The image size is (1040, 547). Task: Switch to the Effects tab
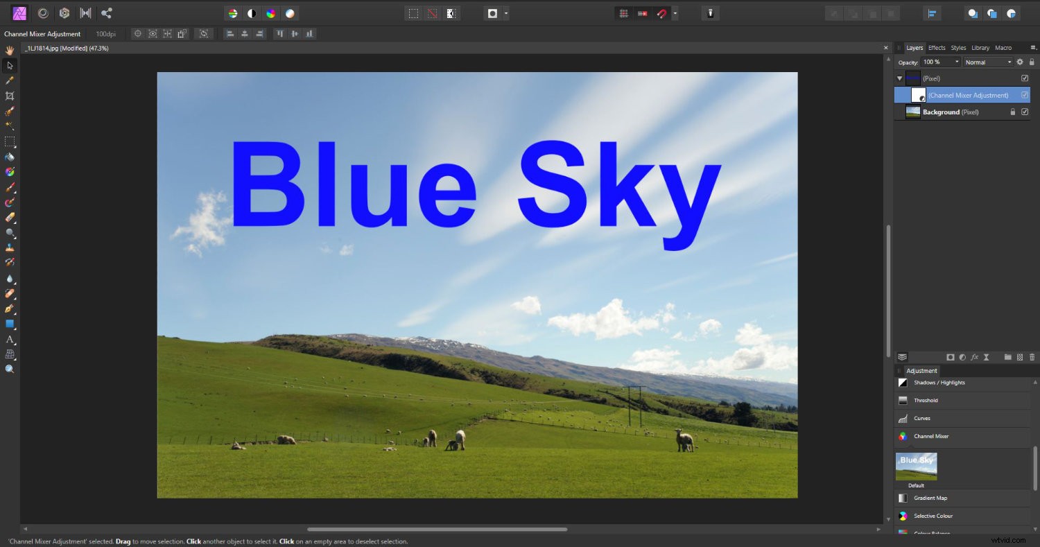click(x=937, y=47)
